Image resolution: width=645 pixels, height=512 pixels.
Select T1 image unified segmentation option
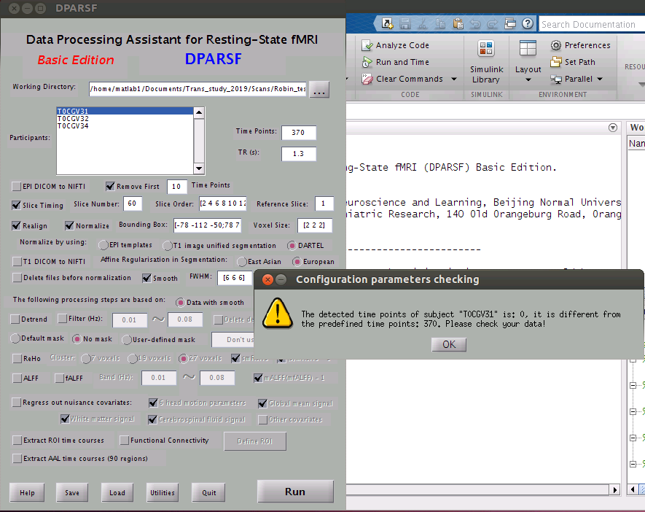168,246
